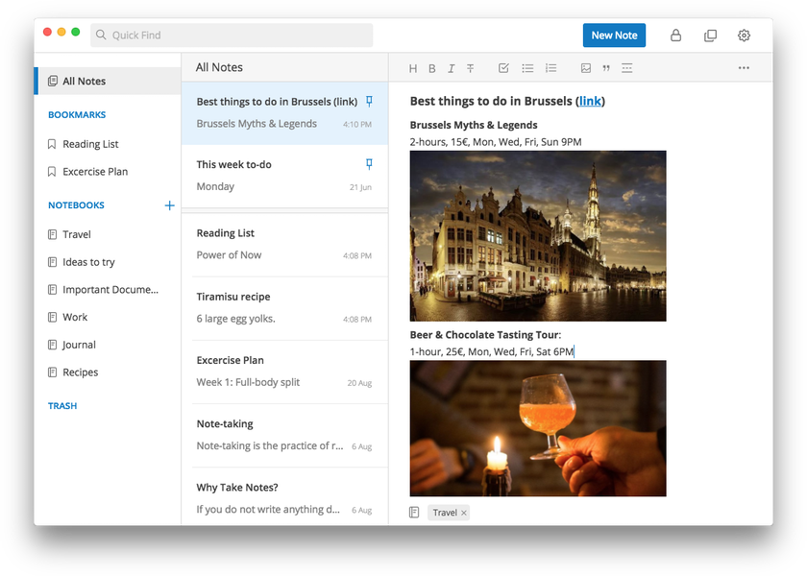This screenshot has width=807, height=576.
Task: Insert an image into the note
Action: [x=586, y=68]
